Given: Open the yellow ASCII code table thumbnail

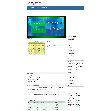Looking at the screenshot, I should pos(36,47).
